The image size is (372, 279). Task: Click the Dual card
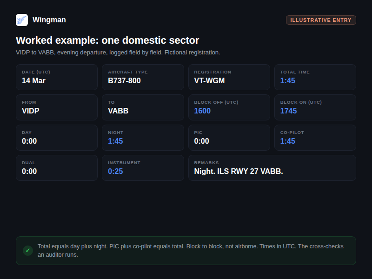coord(57,168)
